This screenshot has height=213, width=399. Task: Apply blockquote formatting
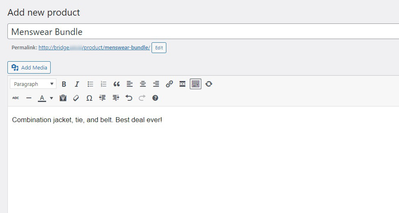point(117,84)
